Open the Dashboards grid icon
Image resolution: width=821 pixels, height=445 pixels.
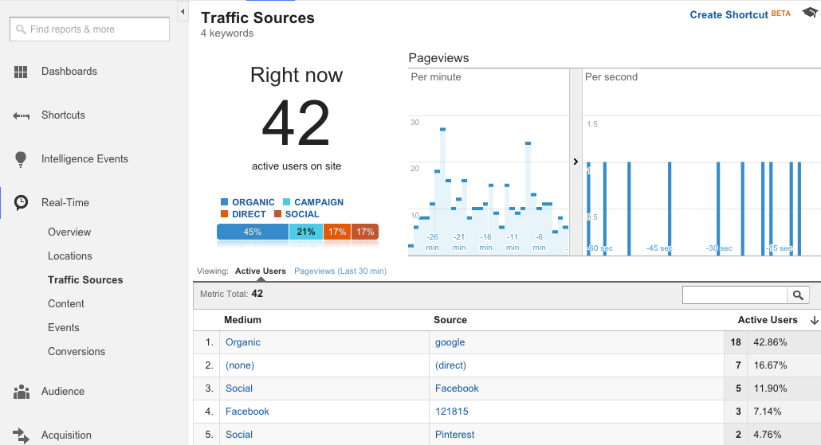(21, 72)
